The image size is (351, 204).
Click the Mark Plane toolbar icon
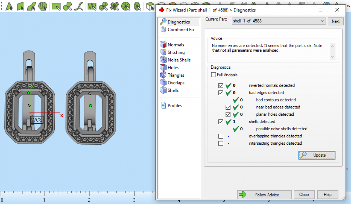20,6
